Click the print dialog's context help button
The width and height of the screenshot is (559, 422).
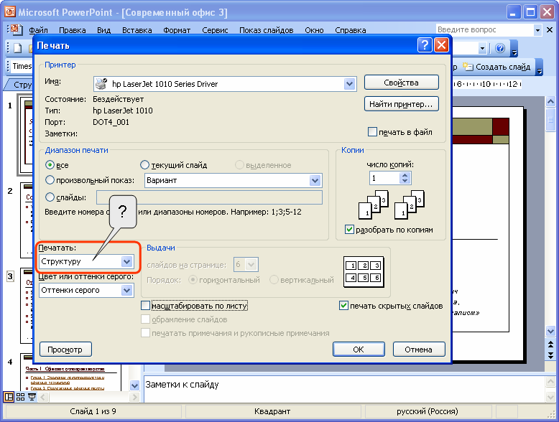(425, 45)
